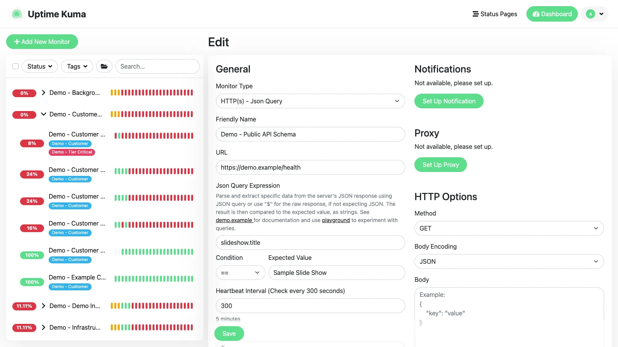The width and height of the screenshot is (618, 347).
Task: Open the Body Encoding JSON dropdown
Action: pyautogui.click(x=509, y=261)
